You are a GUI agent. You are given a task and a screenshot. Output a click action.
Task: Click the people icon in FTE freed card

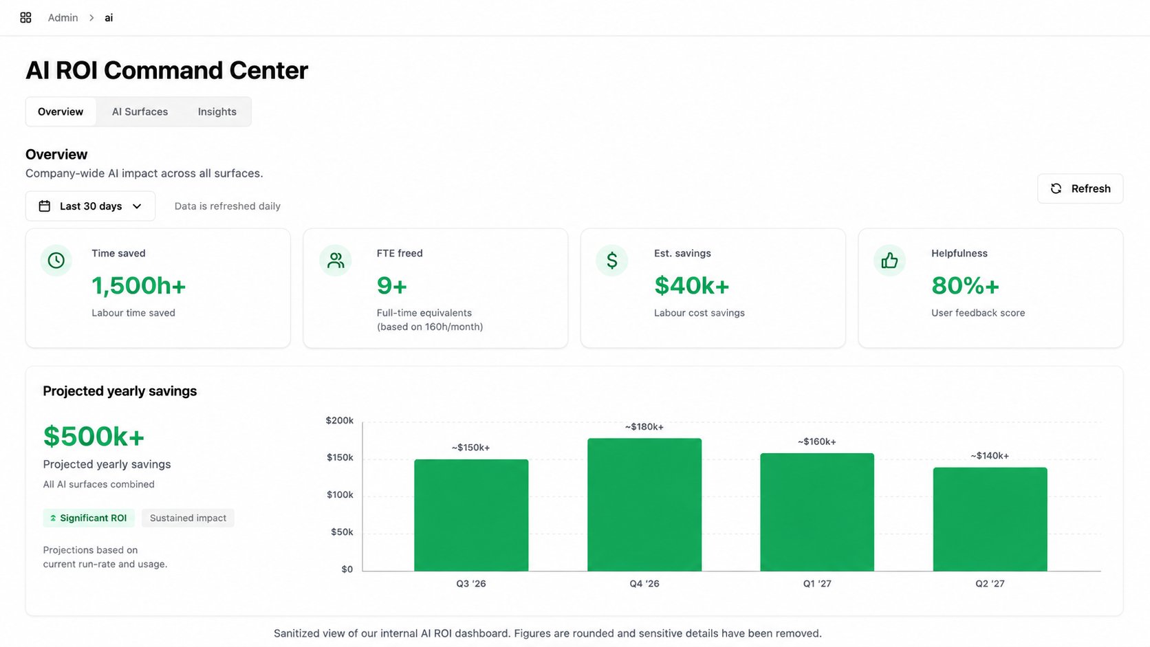coord(336,261)
